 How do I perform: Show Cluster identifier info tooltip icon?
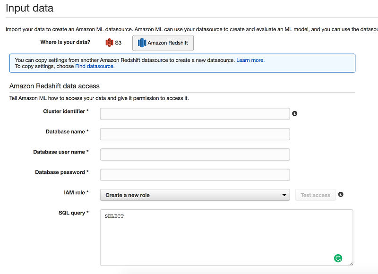pyautogui.click(x=294, y=113)
